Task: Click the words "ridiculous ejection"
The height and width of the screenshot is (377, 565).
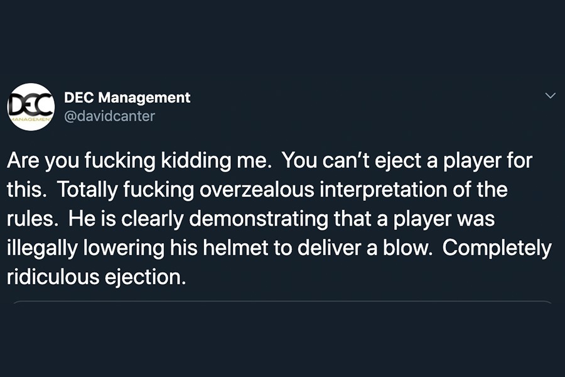Action: (96, 277)
